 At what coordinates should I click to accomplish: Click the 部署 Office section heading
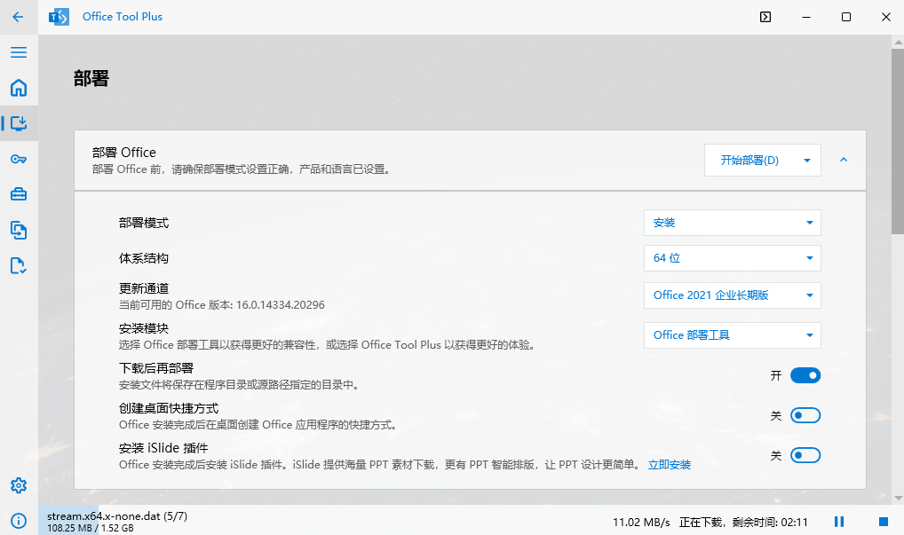pyautogui.click(x=124, y=153)
